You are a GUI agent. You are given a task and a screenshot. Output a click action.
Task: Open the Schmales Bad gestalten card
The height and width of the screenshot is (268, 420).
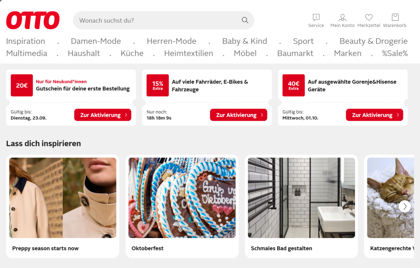[302, 206]
